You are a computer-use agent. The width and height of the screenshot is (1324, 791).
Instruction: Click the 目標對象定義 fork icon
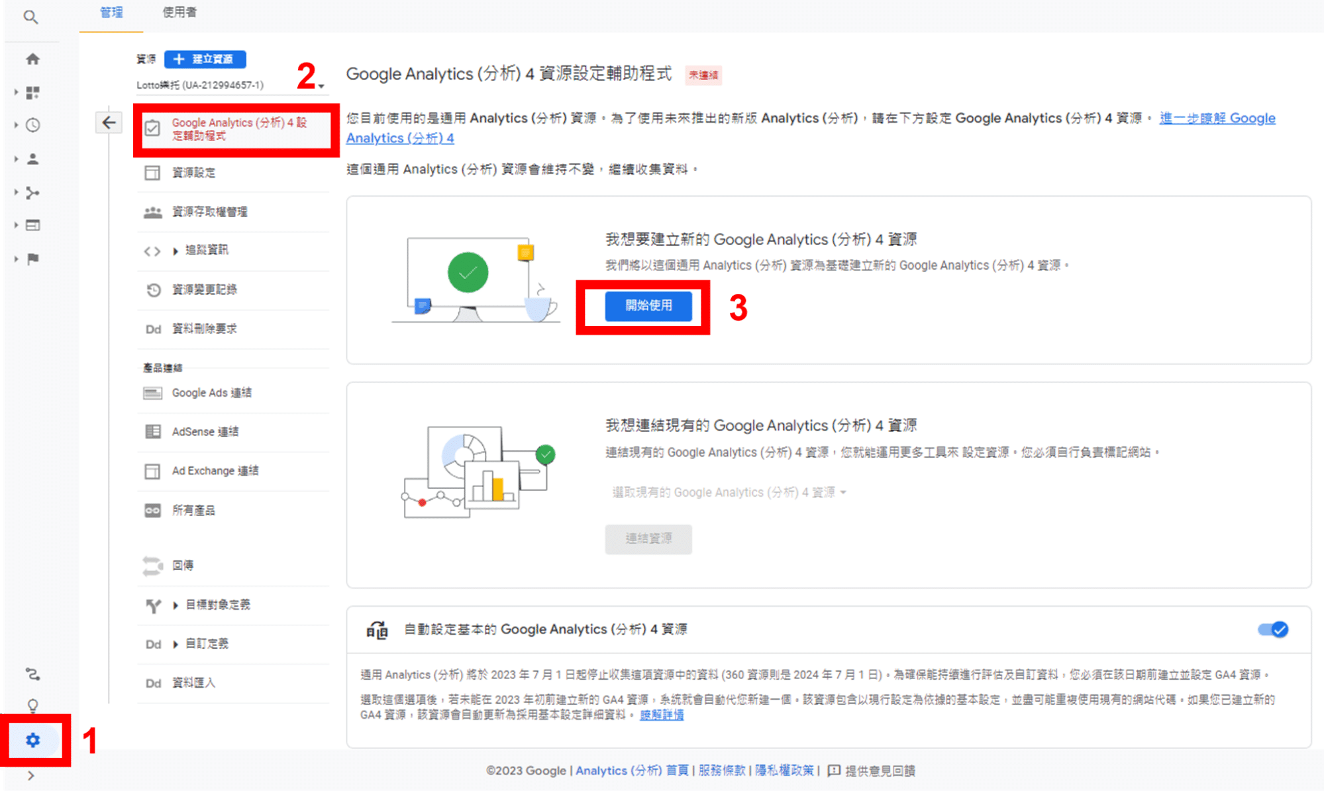(153, 606)
